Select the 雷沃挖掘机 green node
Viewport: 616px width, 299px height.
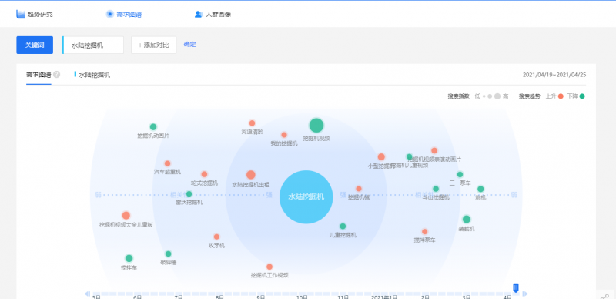click(x=189, y=194)
